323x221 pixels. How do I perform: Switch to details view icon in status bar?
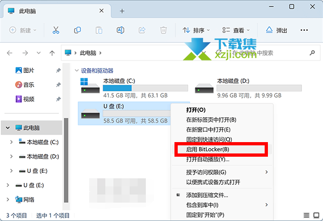coord(306,216)
